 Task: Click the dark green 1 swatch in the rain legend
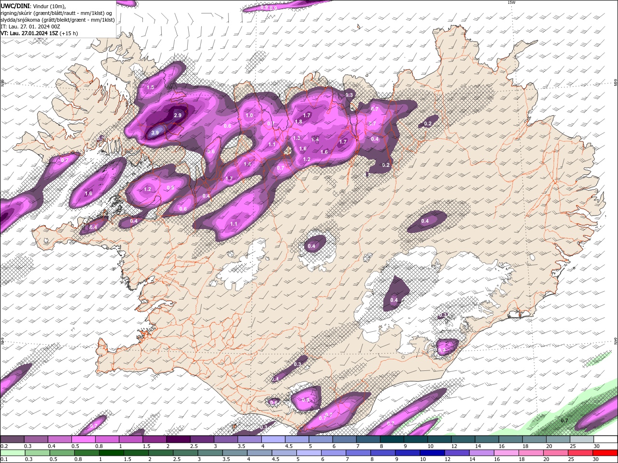pyautogui.click(x=111, y=453)
